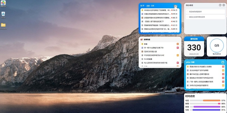Click the red 新 badge on Weibo row 2

(178, 48)
